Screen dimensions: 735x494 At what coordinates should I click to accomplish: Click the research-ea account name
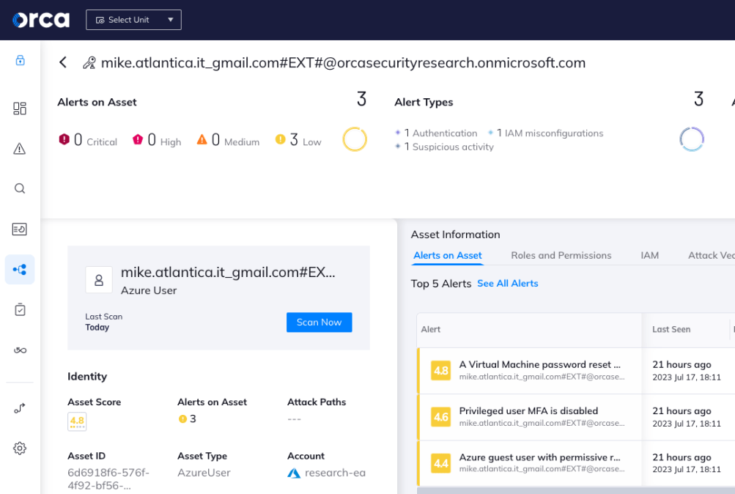point(335,473)
